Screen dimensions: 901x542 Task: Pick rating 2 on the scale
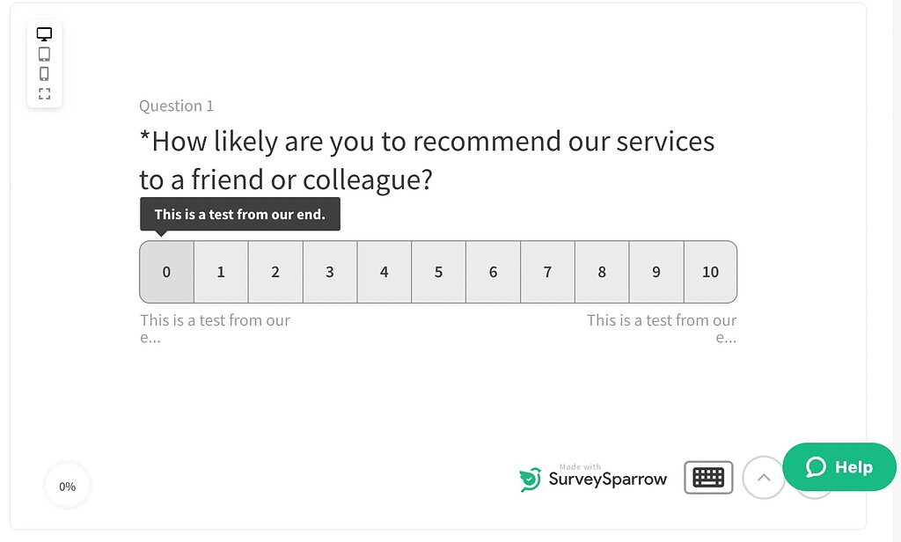tap(275, 272)
